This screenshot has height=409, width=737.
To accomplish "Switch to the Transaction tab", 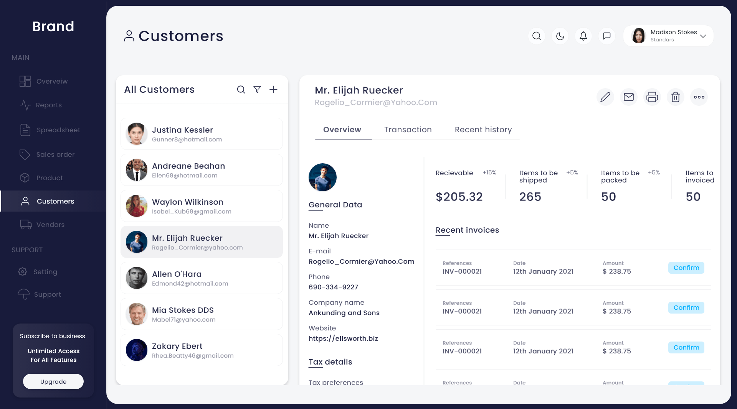I will click(x=408, y=130).
